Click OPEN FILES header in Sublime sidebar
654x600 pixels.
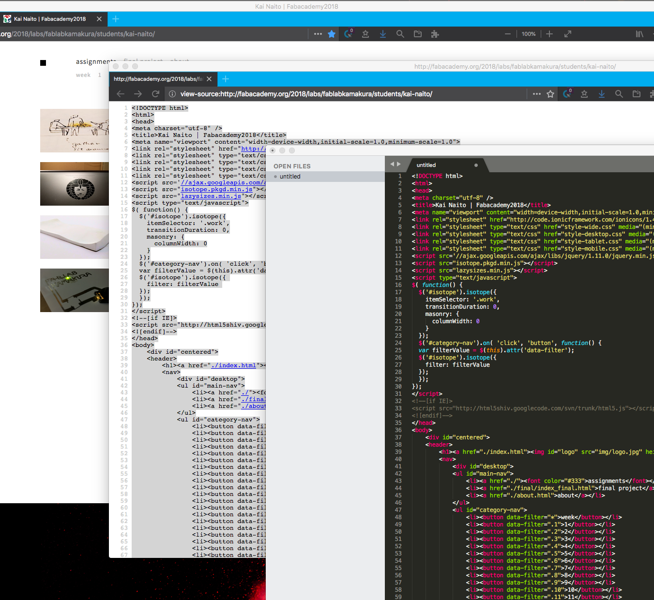292,166
